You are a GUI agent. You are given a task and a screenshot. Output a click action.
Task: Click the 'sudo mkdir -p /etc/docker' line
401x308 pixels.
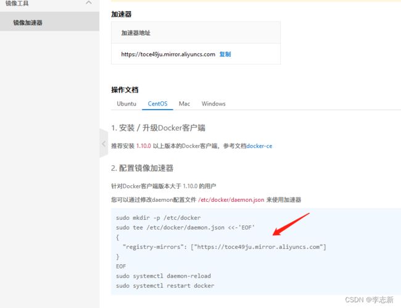159,218
